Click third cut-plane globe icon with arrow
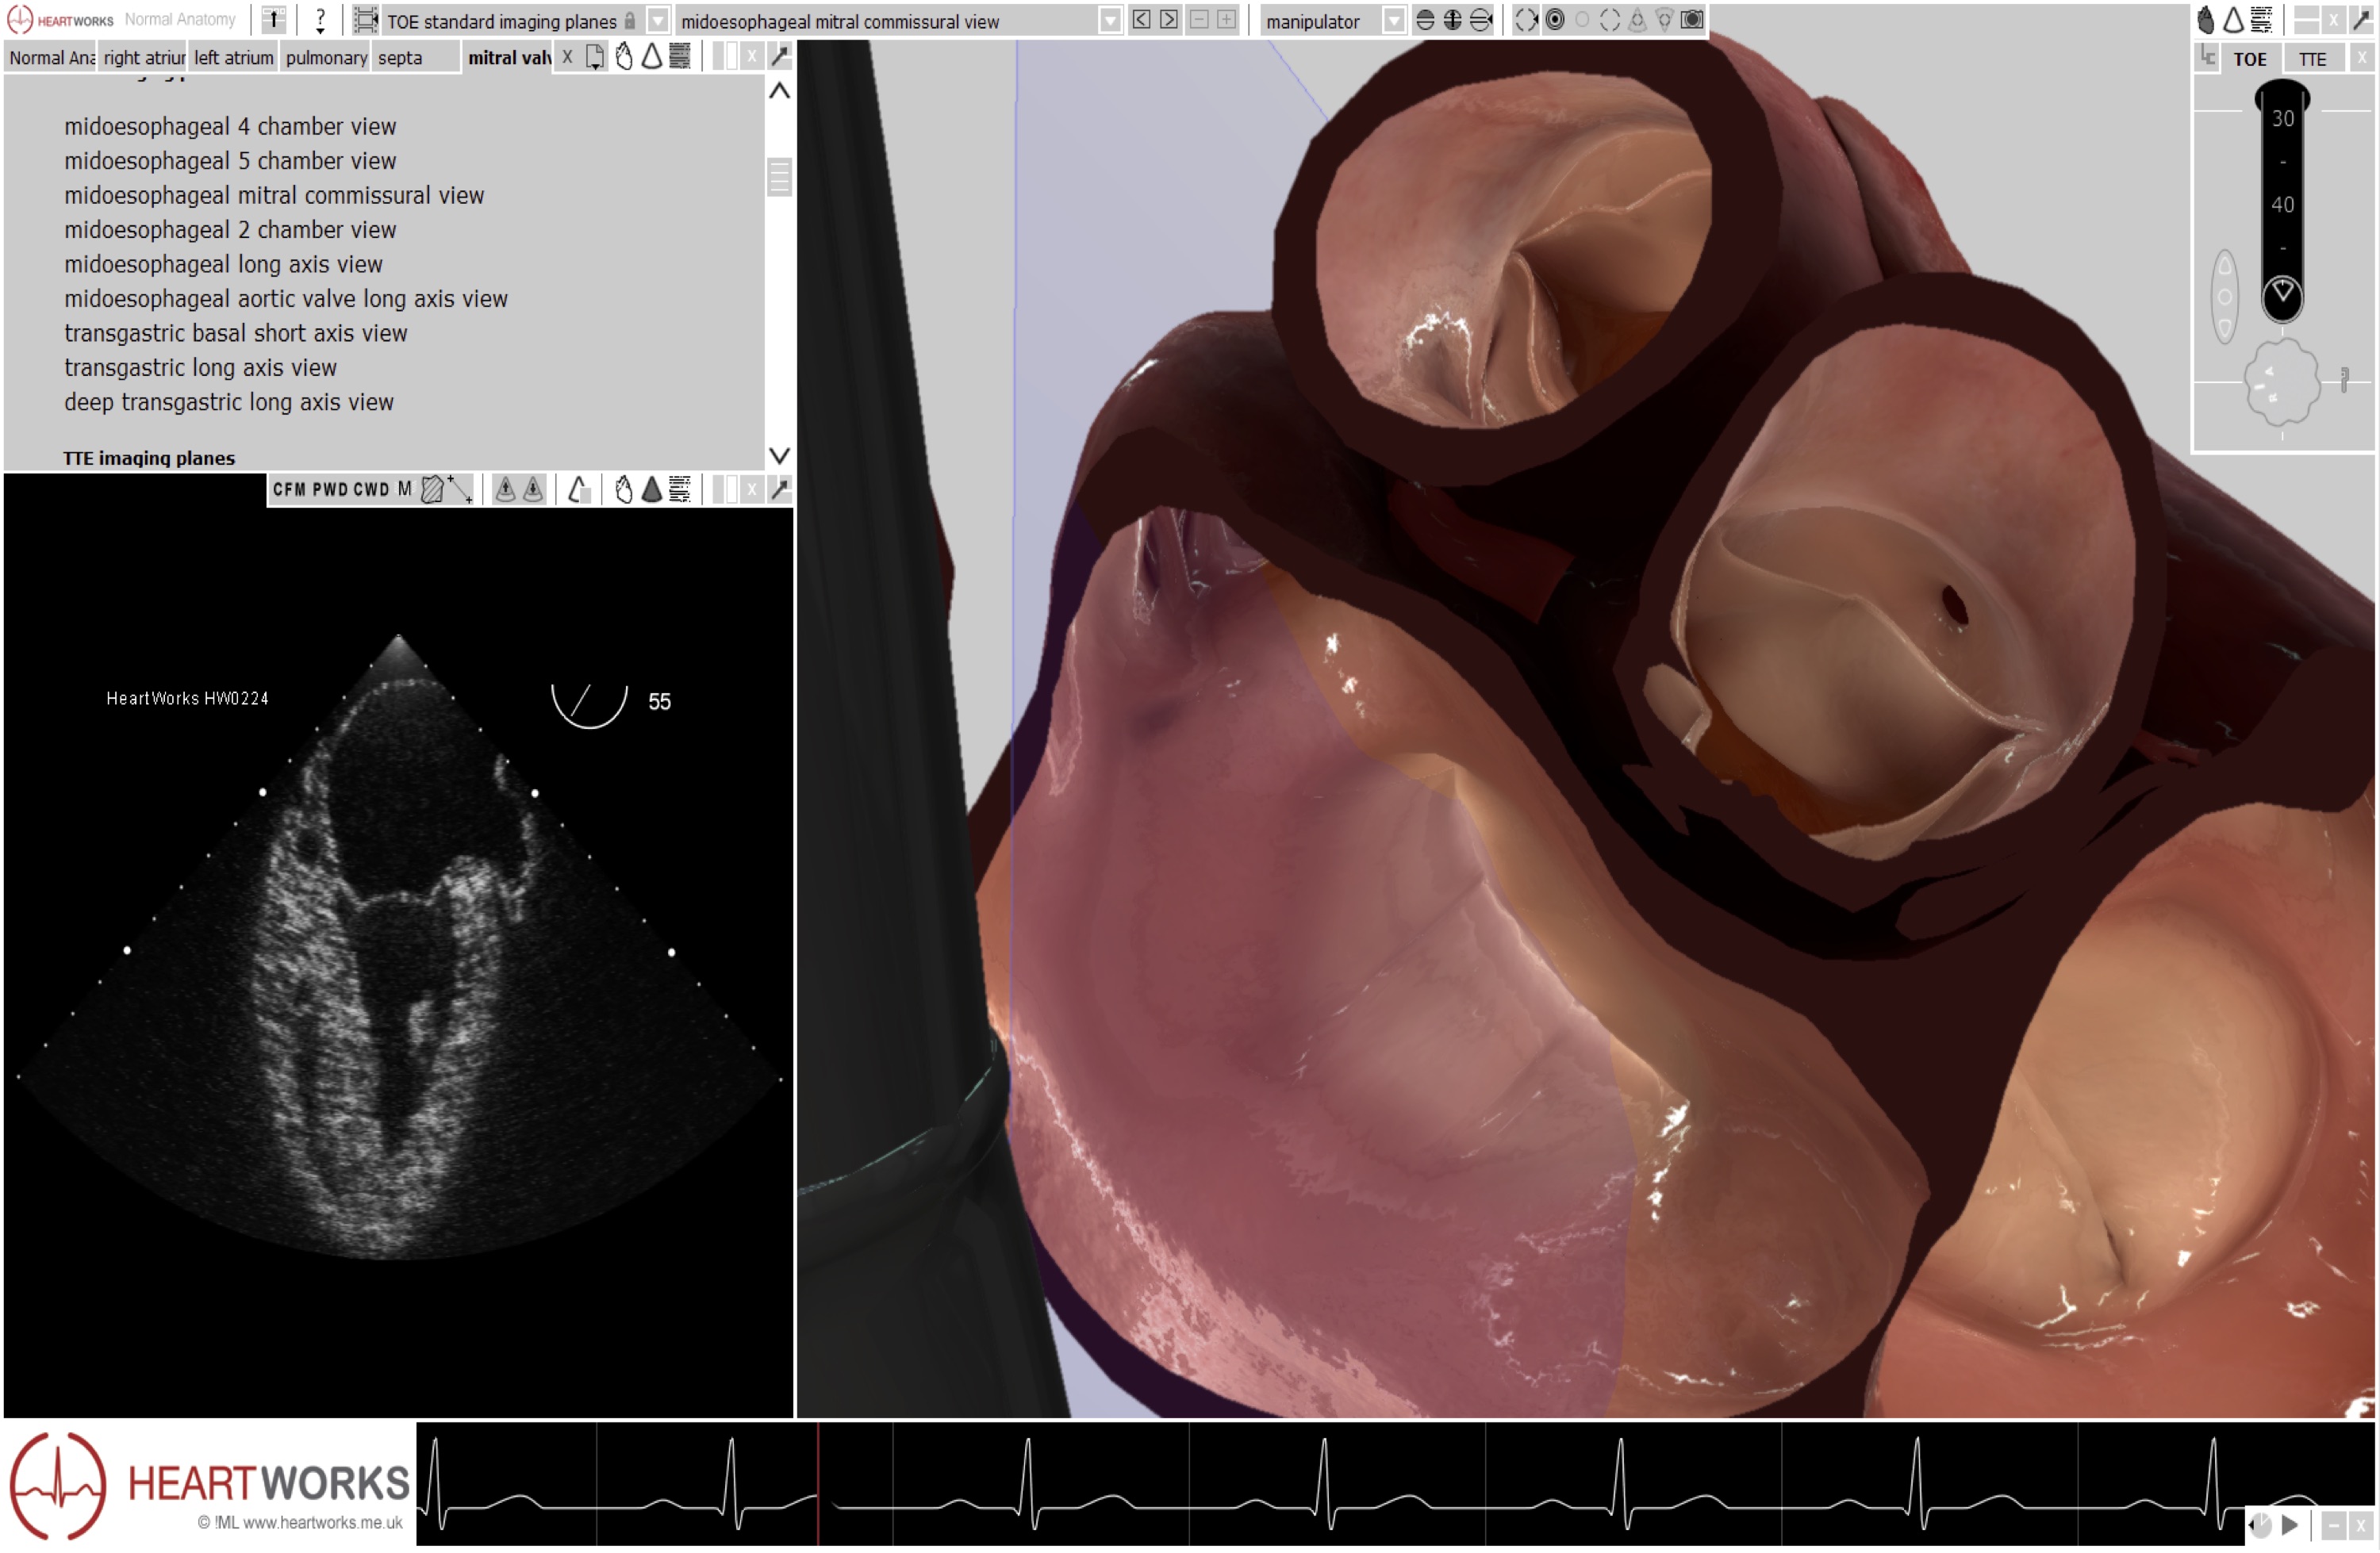Image resolution: width=2380 pixels, height=1553 pixels. (x=1482, y=20)
